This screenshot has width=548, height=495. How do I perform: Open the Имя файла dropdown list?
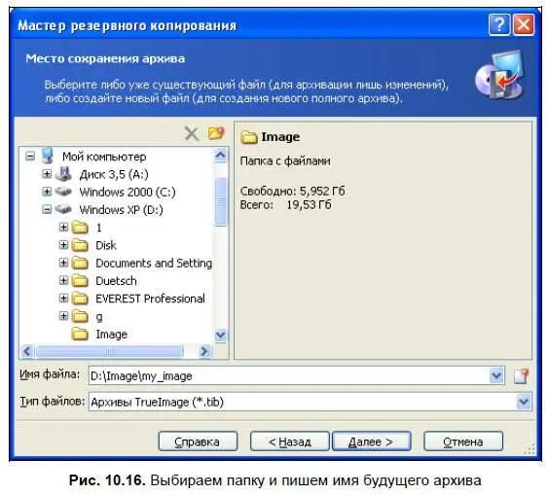coord(496,376)
